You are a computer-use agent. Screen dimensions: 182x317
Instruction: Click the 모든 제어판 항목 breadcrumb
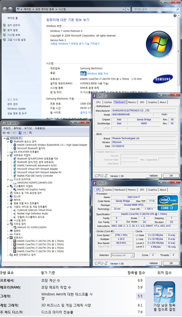(x=45, y=9)
